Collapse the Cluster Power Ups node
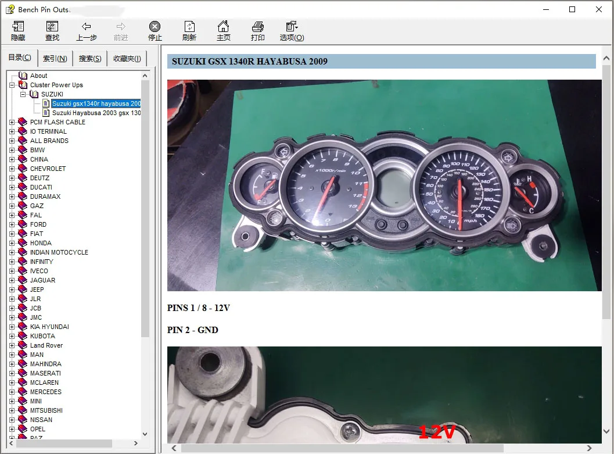 (12, 85)
